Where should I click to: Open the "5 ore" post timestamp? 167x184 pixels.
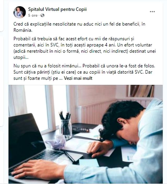tap(33, 15)
